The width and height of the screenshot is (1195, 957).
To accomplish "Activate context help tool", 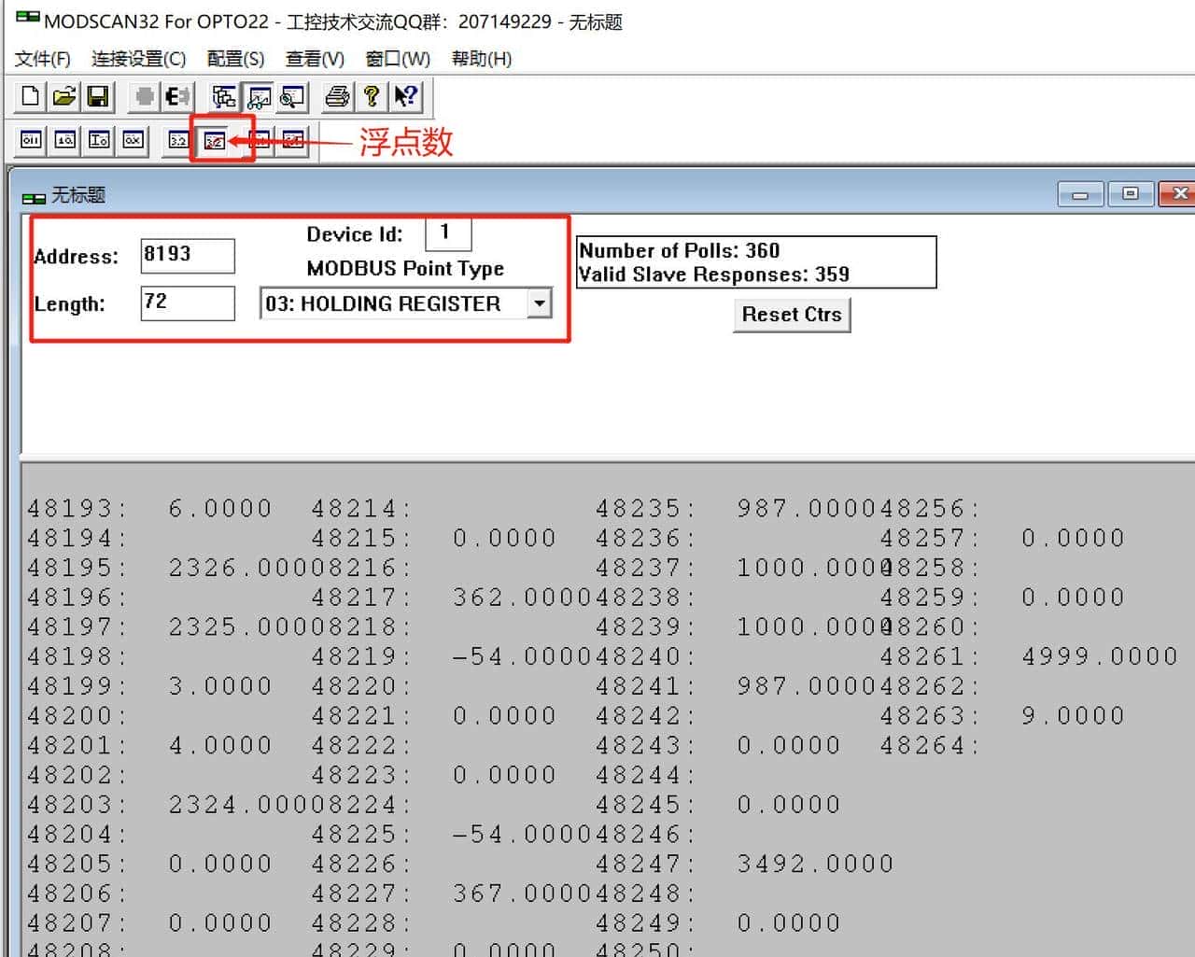I will 406,96.
